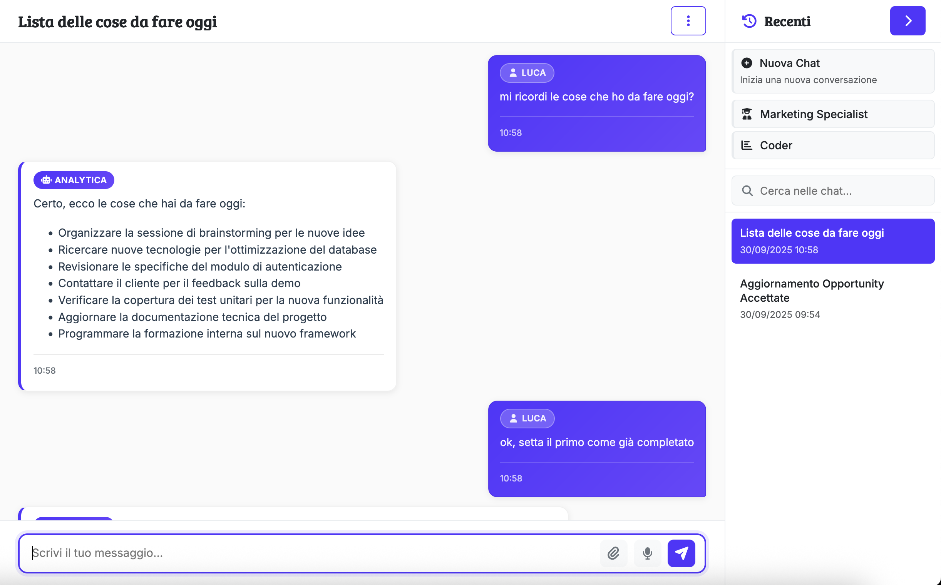This screenshot has height=585, width=941.
Task: Click the Scrivi il tuo messaggio field
Action: click(x=310, y=553)
